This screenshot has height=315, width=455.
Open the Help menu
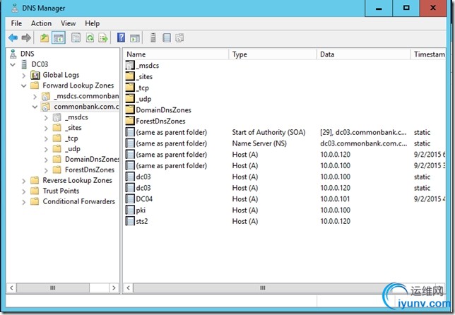click(93, 23)
